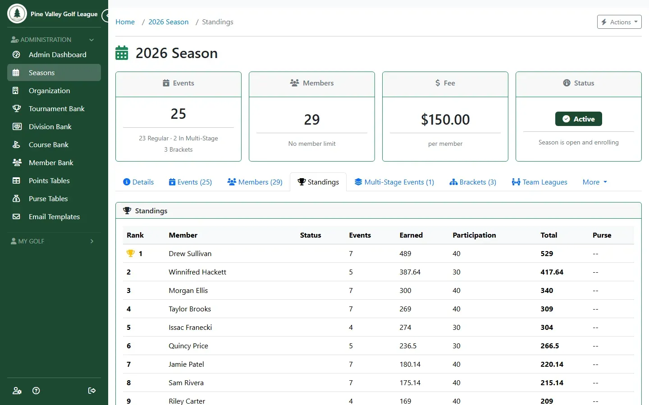Open user settings icon at sidebar bottom

tap(17, 391)
